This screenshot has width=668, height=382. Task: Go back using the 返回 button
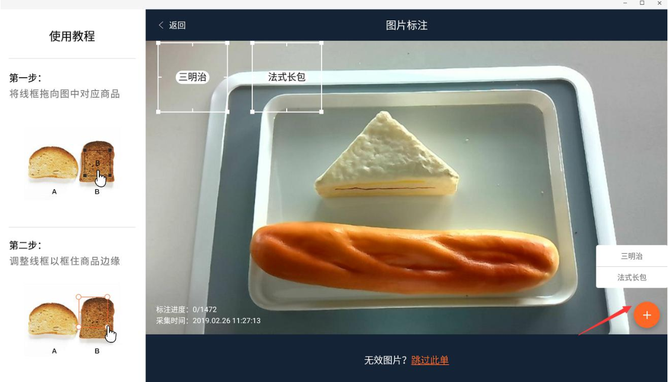172,25
